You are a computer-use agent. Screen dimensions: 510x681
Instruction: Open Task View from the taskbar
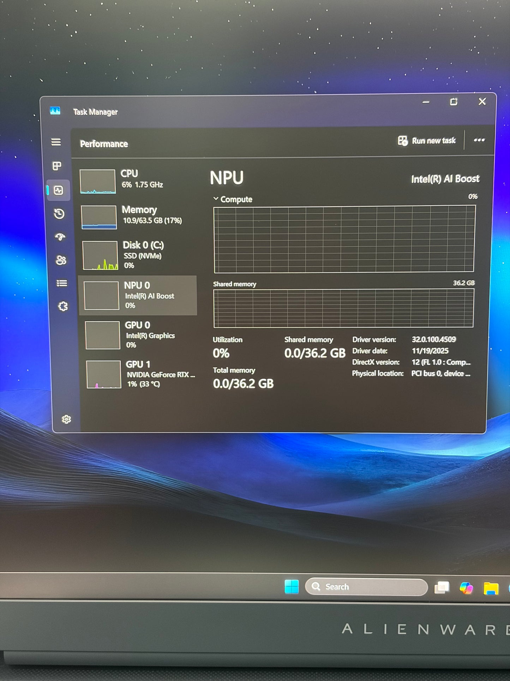point(442,587)
